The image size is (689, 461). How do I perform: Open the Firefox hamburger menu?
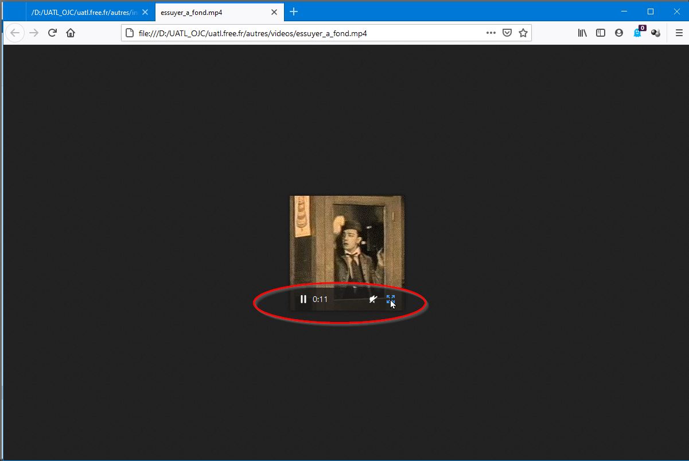[679, 33]
